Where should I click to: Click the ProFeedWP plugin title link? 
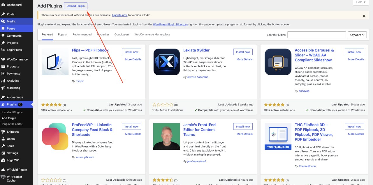[x=92, y=130]
